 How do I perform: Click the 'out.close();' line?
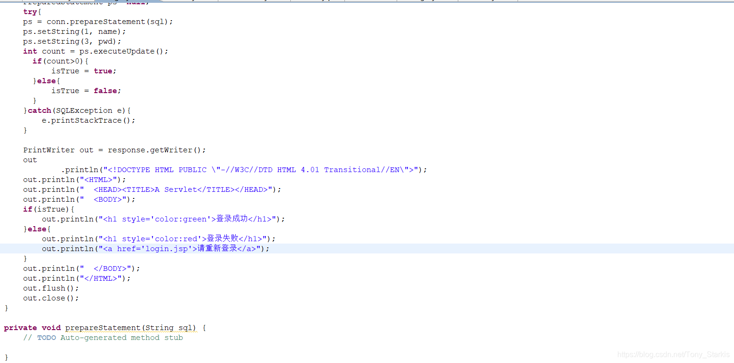pos(51,298)
